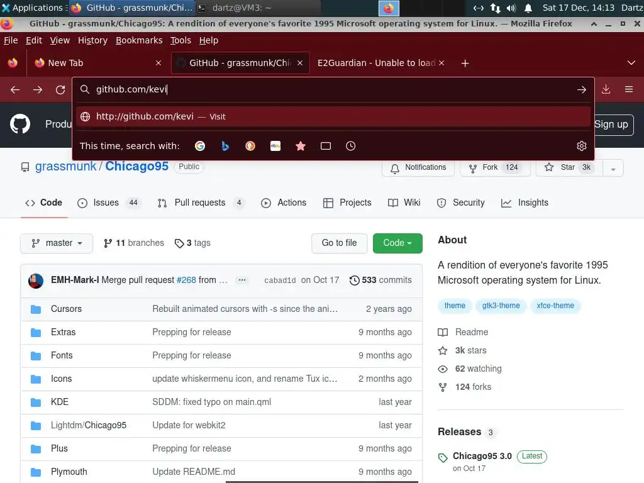Screen dimensions: 644x483
Task: Open the Star list dropdown arrow
Action: (613, 168)
